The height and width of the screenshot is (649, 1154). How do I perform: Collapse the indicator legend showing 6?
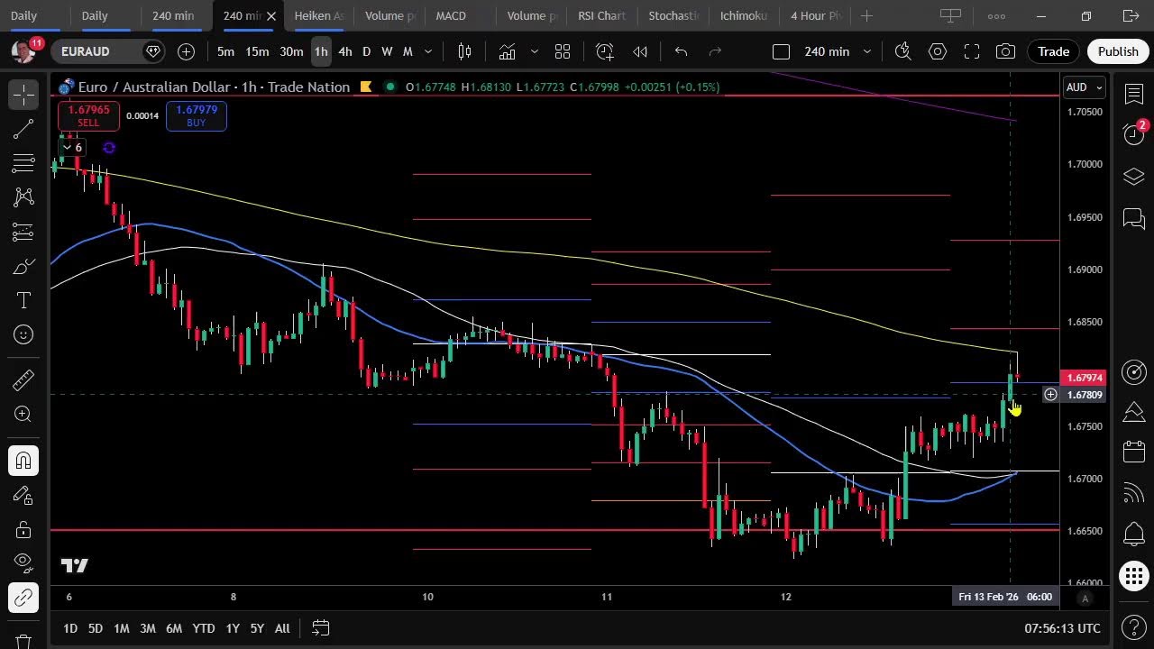click(x=73, y=147)
